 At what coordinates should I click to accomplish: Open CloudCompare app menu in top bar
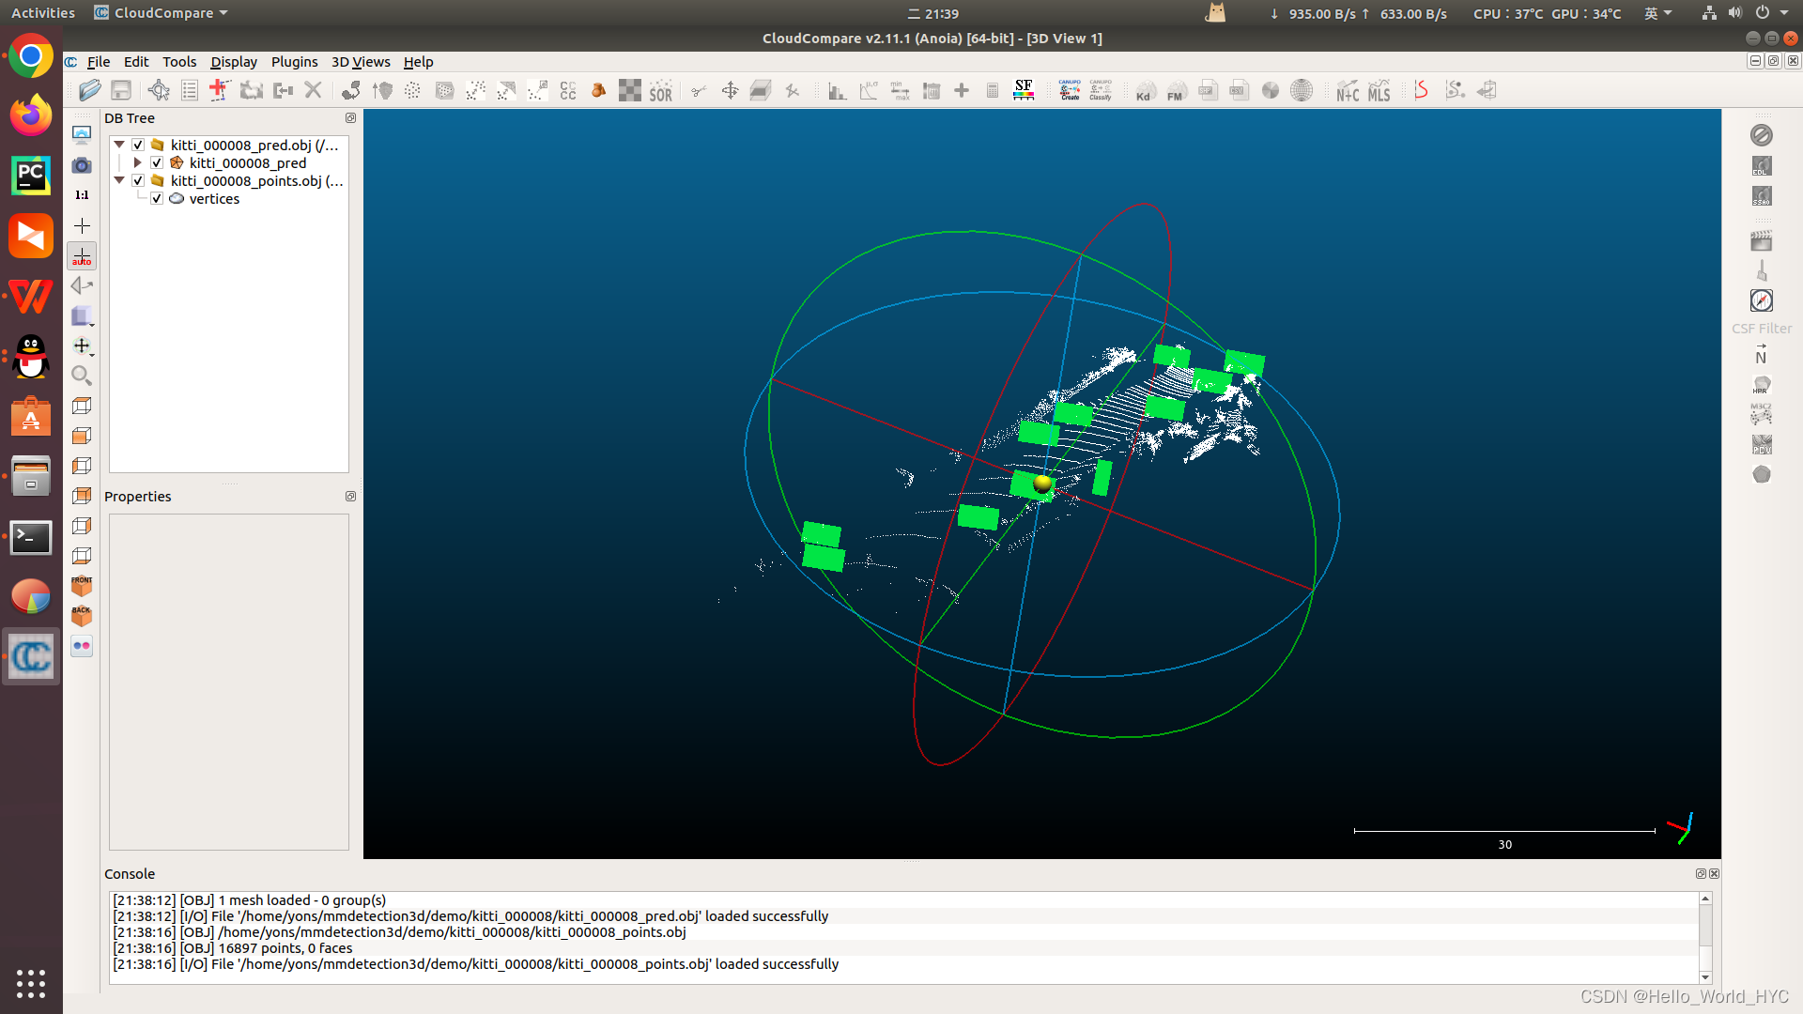coord(162,13)
